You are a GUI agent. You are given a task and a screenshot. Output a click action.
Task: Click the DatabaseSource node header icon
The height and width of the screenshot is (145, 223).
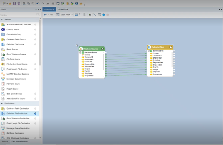[x=81, y=49]
